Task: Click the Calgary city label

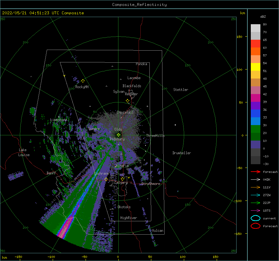Action: click(x=121, y=182)
